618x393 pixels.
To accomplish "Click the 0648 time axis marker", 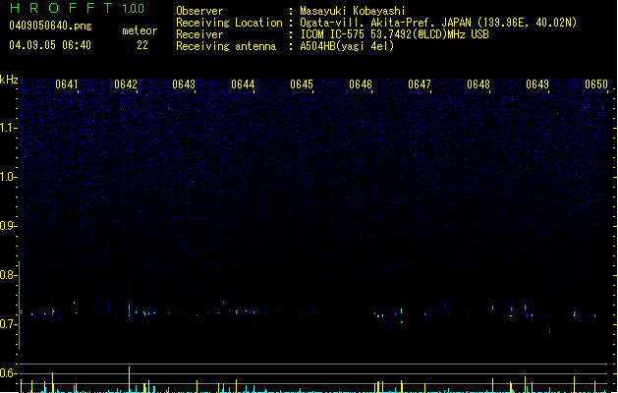I will [478, 84].
